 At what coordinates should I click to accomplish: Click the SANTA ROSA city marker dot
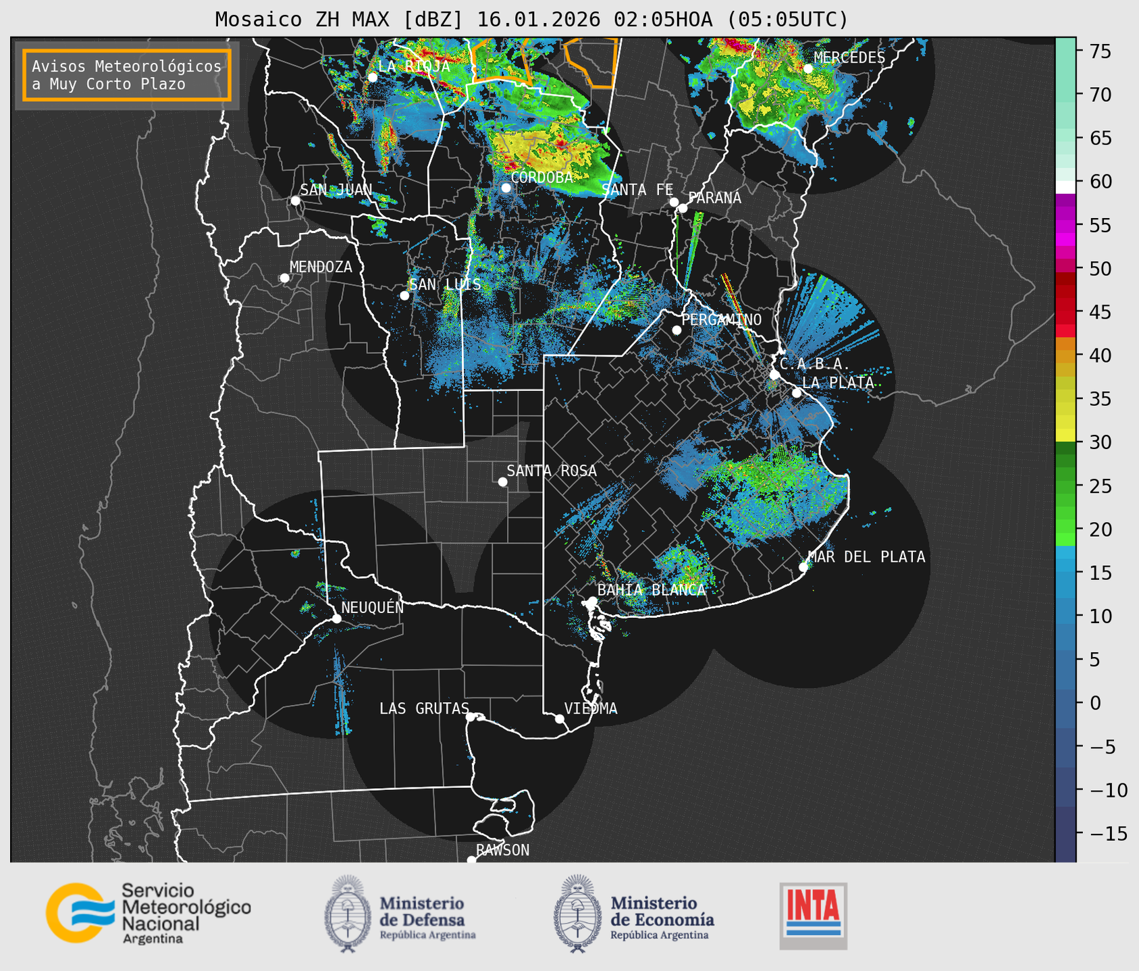tap(502, 481)
